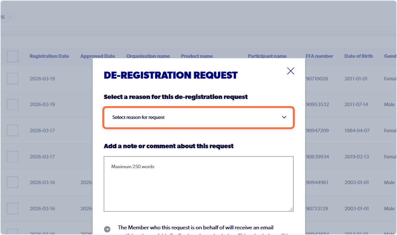Sort the table by Registration Date
Screen dimensions: 397x235
coord(49,56)
